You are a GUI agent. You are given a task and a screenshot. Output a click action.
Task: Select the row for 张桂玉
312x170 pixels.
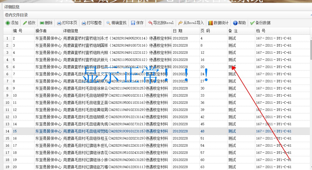tap(156, 138)
